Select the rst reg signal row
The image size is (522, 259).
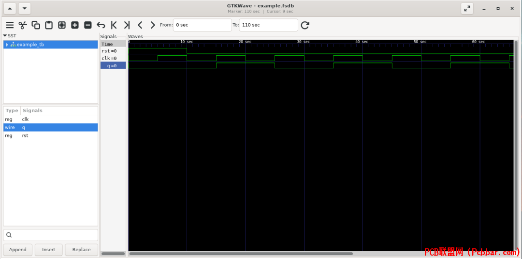51,136
